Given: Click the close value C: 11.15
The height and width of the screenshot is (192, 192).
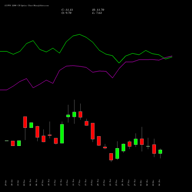Looking at the screenshot, I should 67,10.
